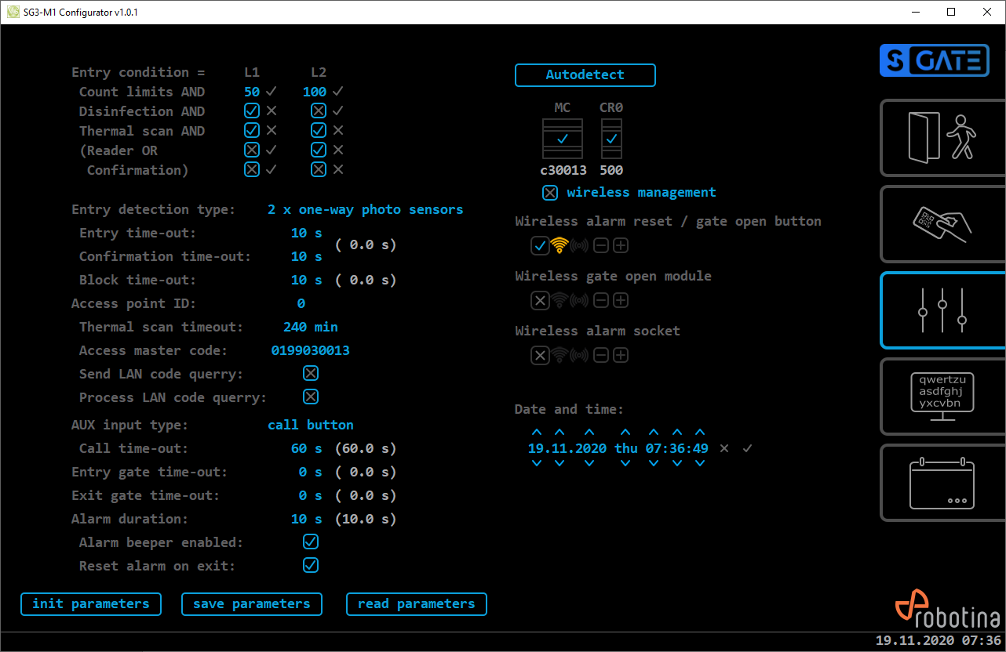Screen dimensions: 1006x652
Task: Open the keyboard display panel
Action: (x=942, y=397)
